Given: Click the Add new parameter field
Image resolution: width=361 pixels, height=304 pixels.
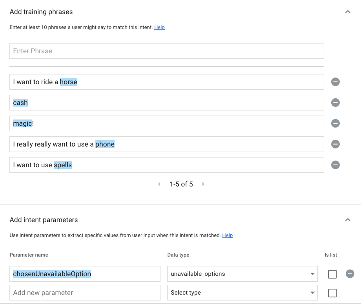Looking at the screenshot, I should click(85, 293).
